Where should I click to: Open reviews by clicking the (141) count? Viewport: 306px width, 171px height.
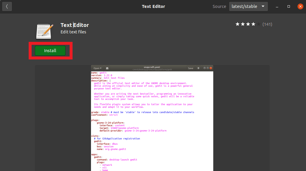coord(267,24)
